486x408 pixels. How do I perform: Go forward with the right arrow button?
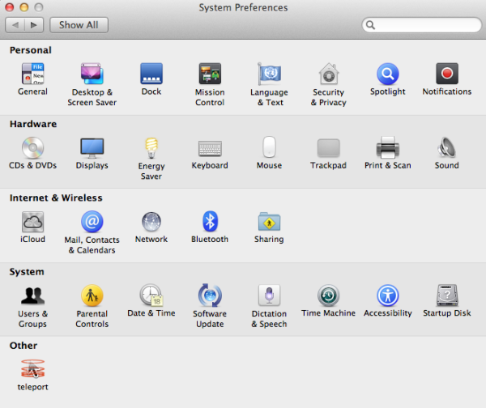coord(34,25)
